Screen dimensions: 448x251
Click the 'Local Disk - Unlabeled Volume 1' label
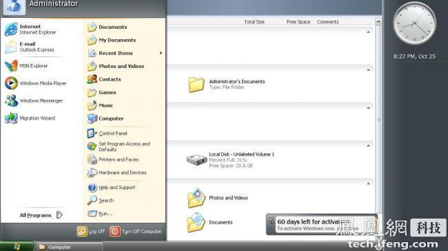pyautogui.click(x=241, y=154)
